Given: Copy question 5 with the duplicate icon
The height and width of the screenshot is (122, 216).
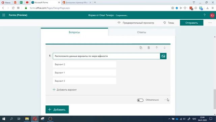Looking at the screenshot, I should pos(141,48).
